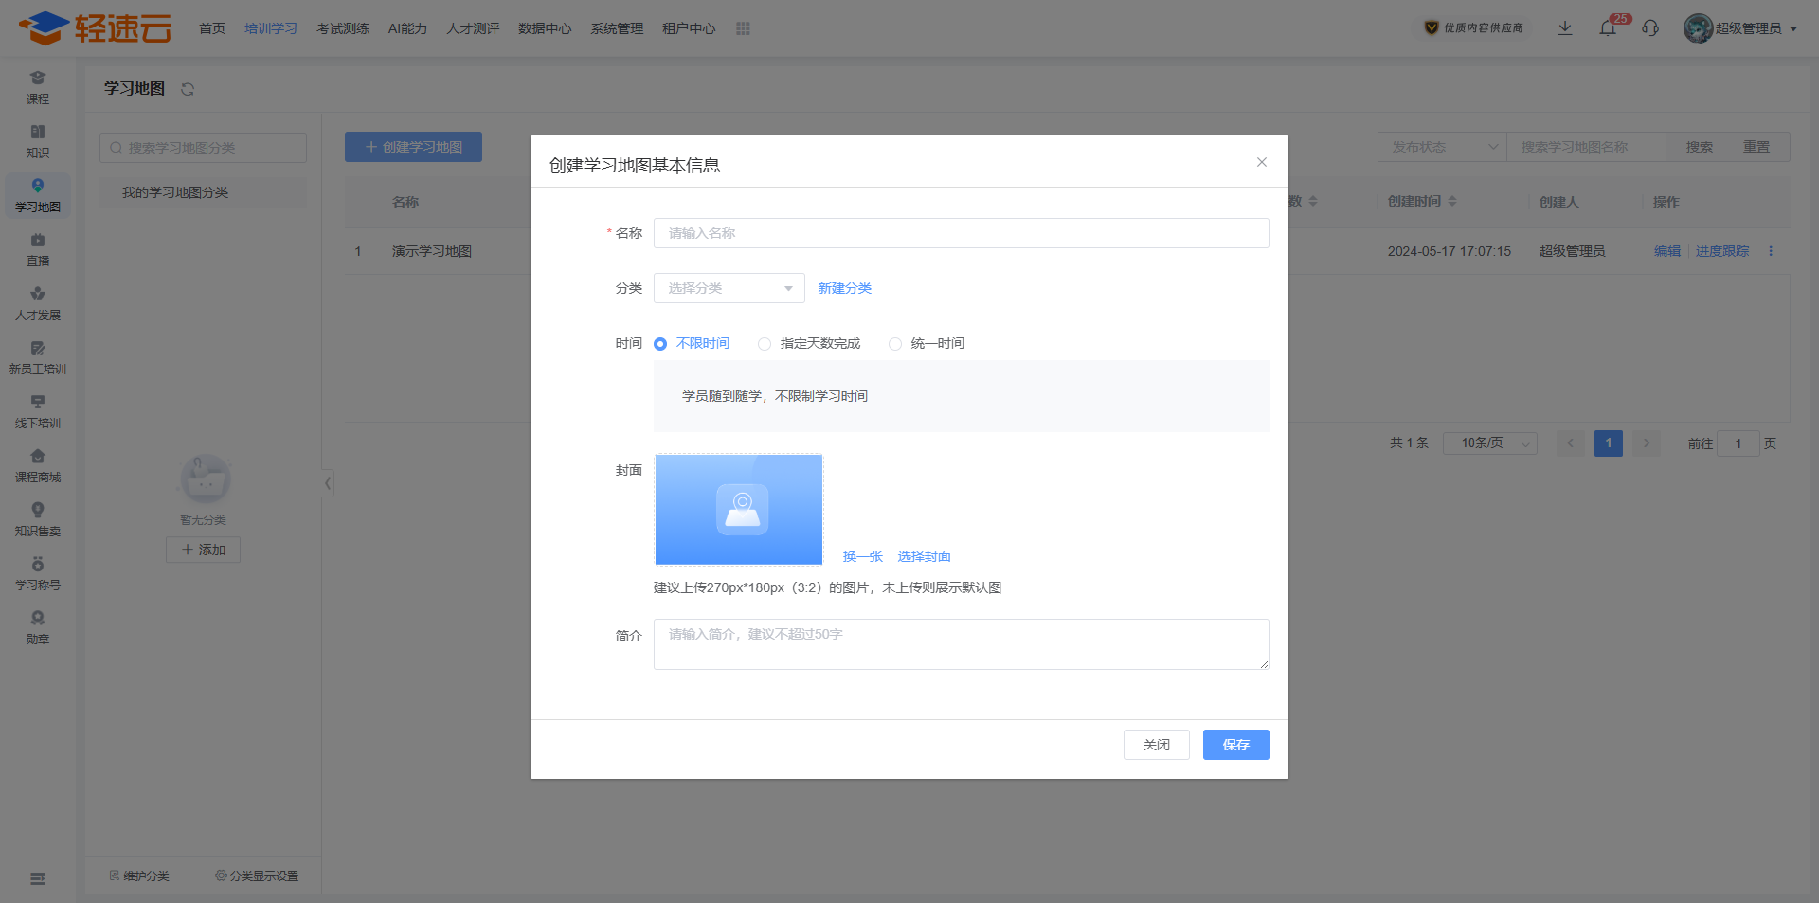Open the app grid menu icon
The image size is (1819, 903).
[x=743, y=28]
